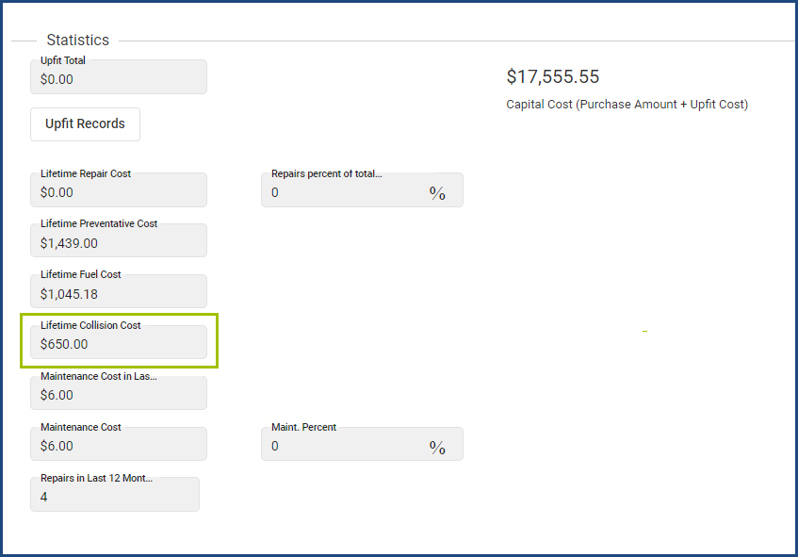The image size is (798, 557).
Task: Select the Upfit Total field
Action: pyautogui.click(x=118, y=79)
